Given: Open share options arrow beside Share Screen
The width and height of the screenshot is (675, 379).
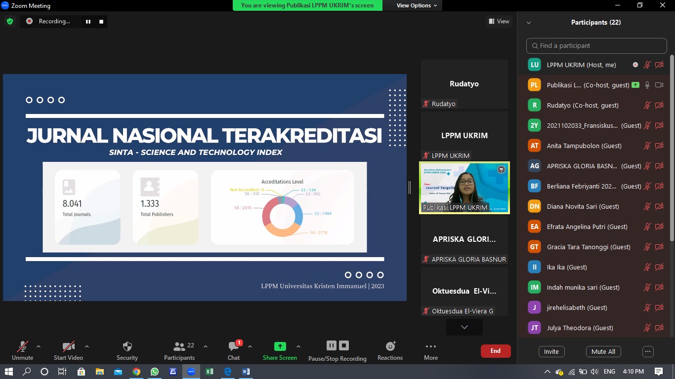Looking at the screenshot, I should tap(298, 346).
